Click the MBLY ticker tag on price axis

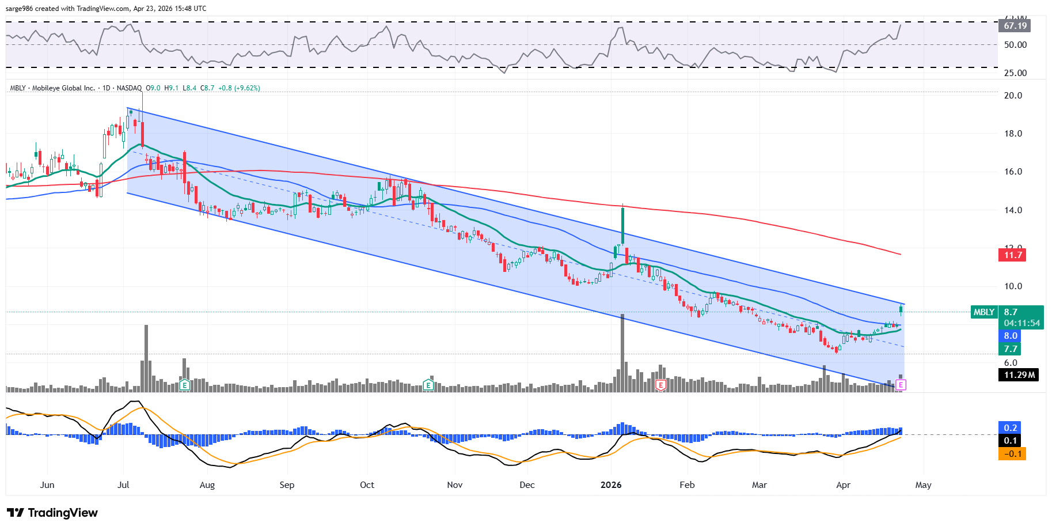(983, 312)
